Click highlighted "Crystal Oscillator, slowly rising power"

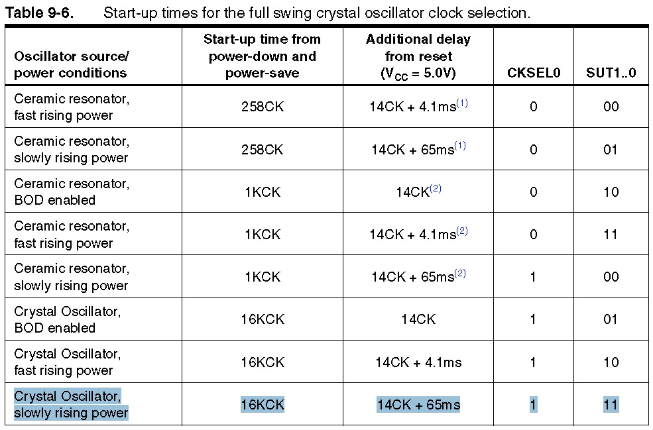click(71, 404)
